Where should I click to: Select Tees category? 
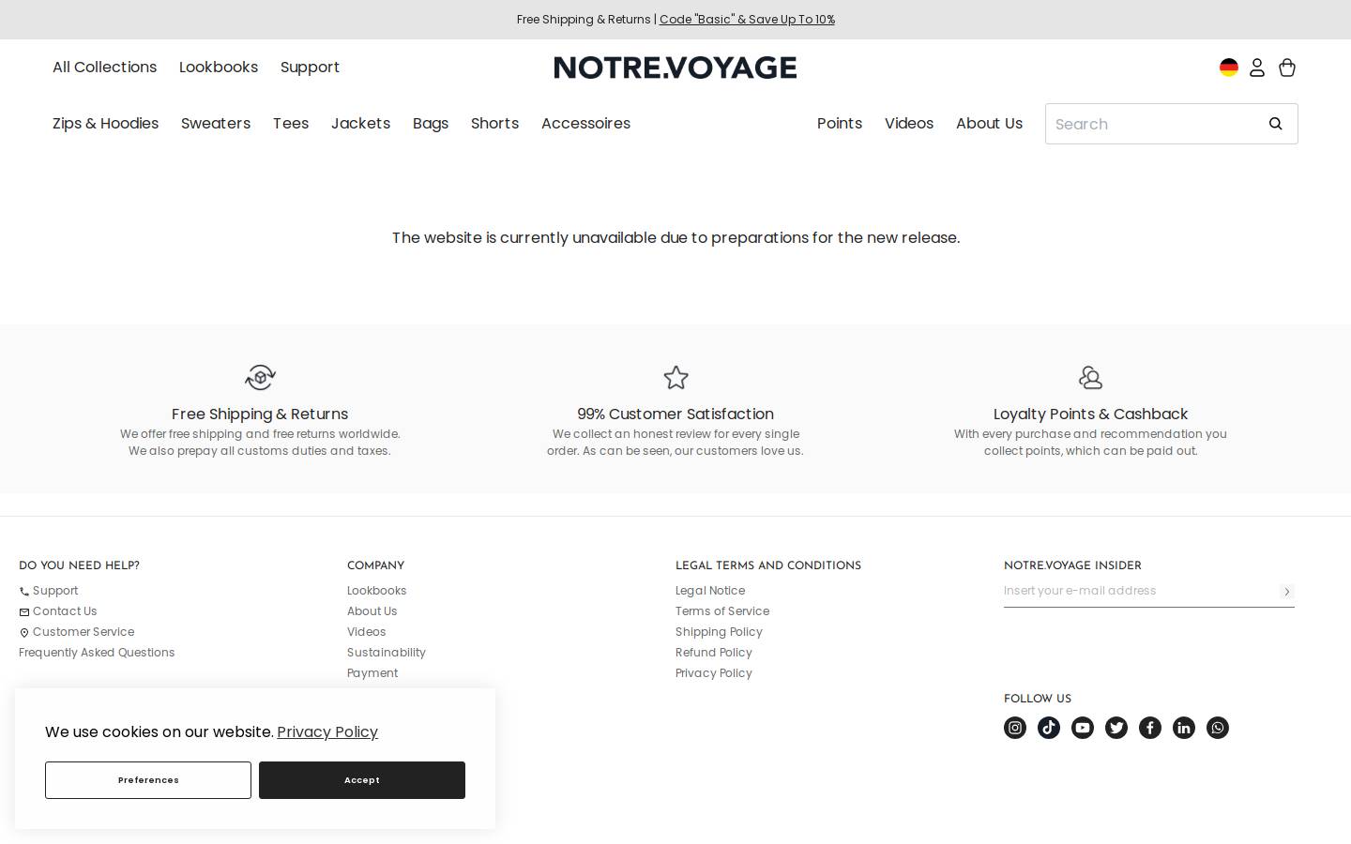pos(291,124)
